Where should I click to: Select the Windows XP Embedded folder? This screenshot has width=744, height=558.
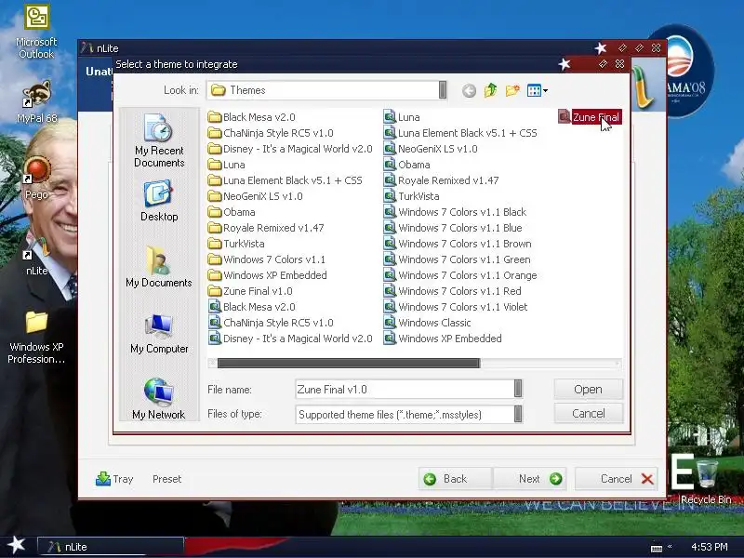[x=268, y=275]
